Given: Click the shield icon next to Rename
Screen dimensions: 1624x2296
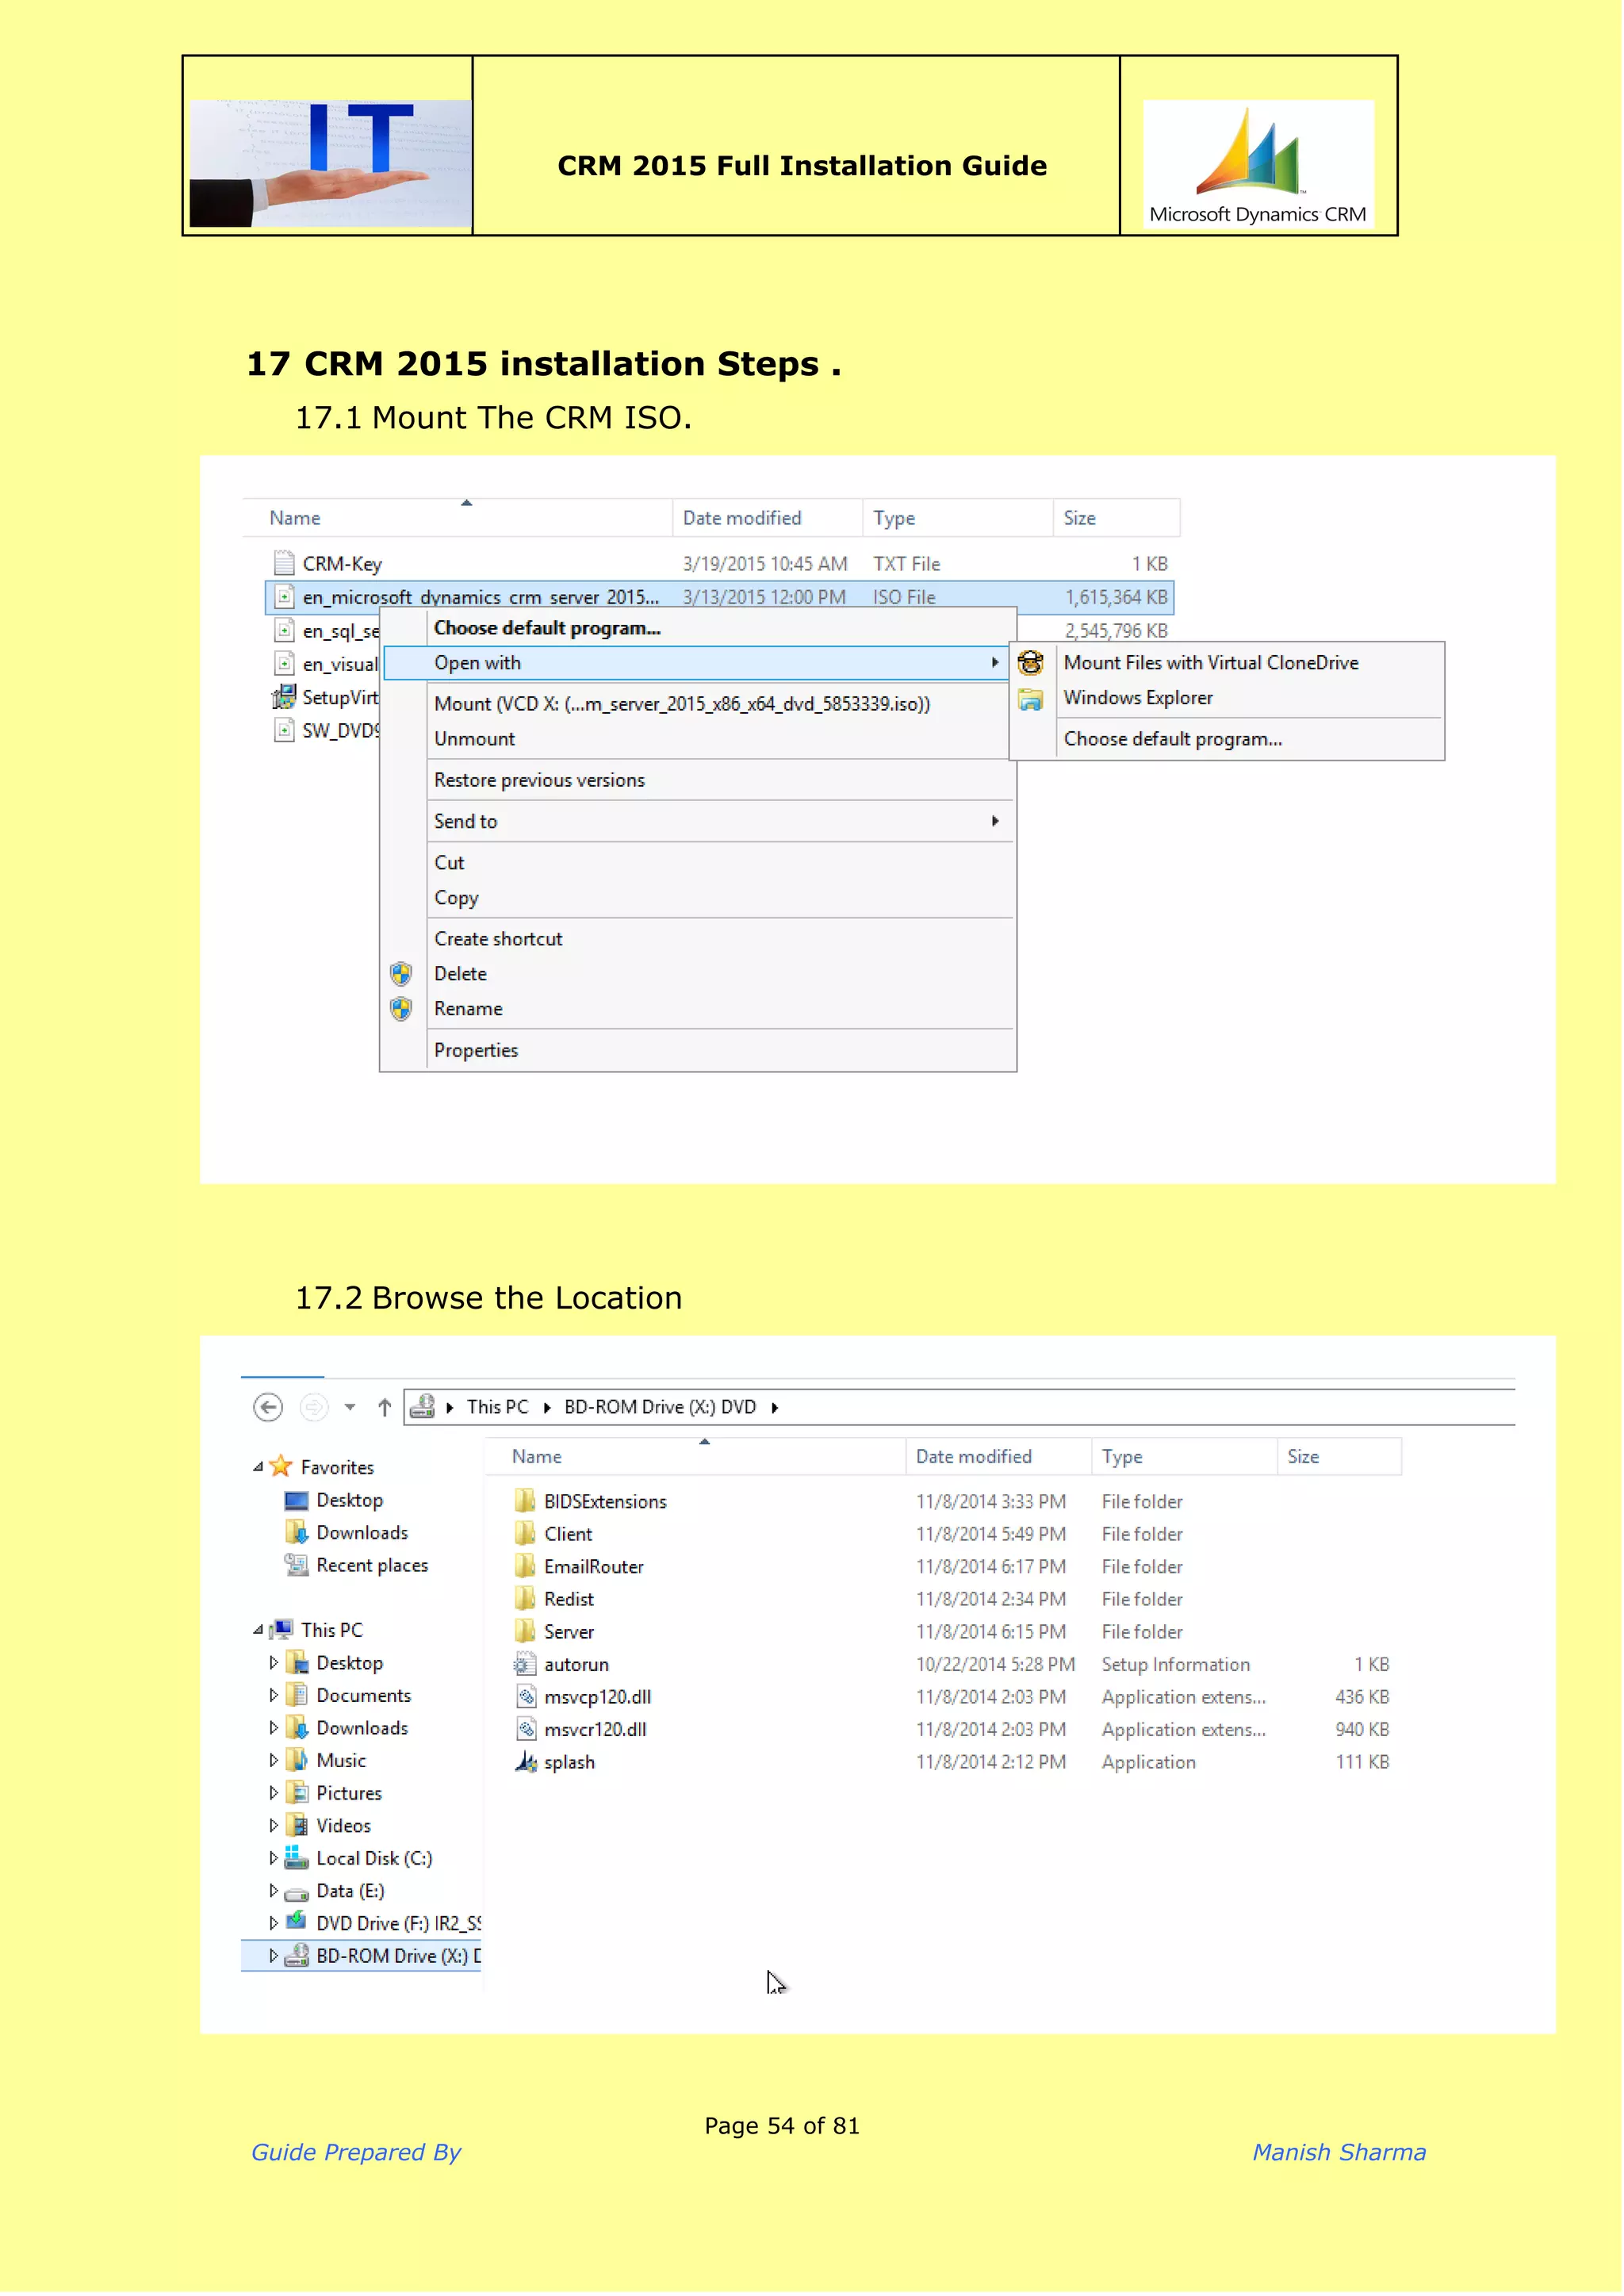Looking at the screenshot, I should [x=402, y=1010].
